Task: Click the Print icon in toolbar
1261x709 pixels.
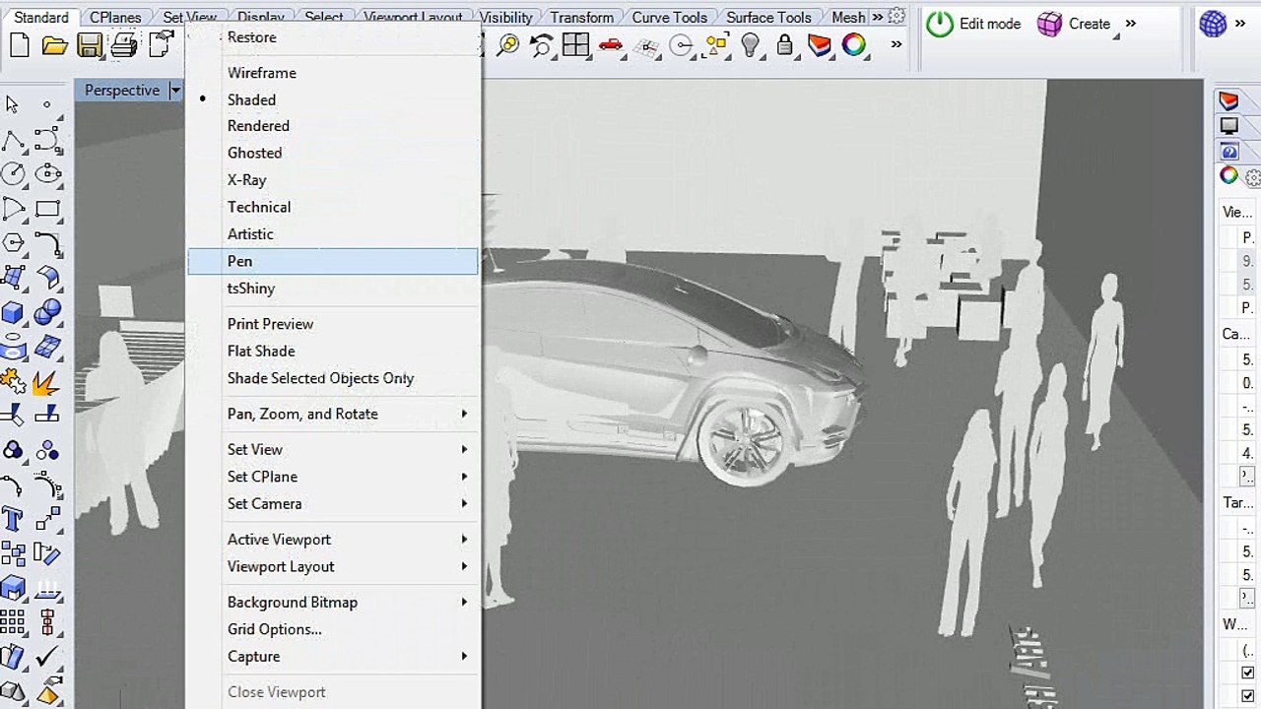Action: [124, 45]
